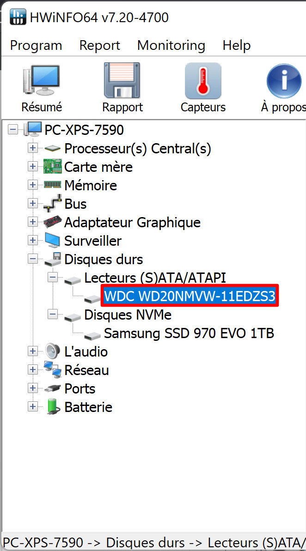Select the Réseau label

coord(86,370)
